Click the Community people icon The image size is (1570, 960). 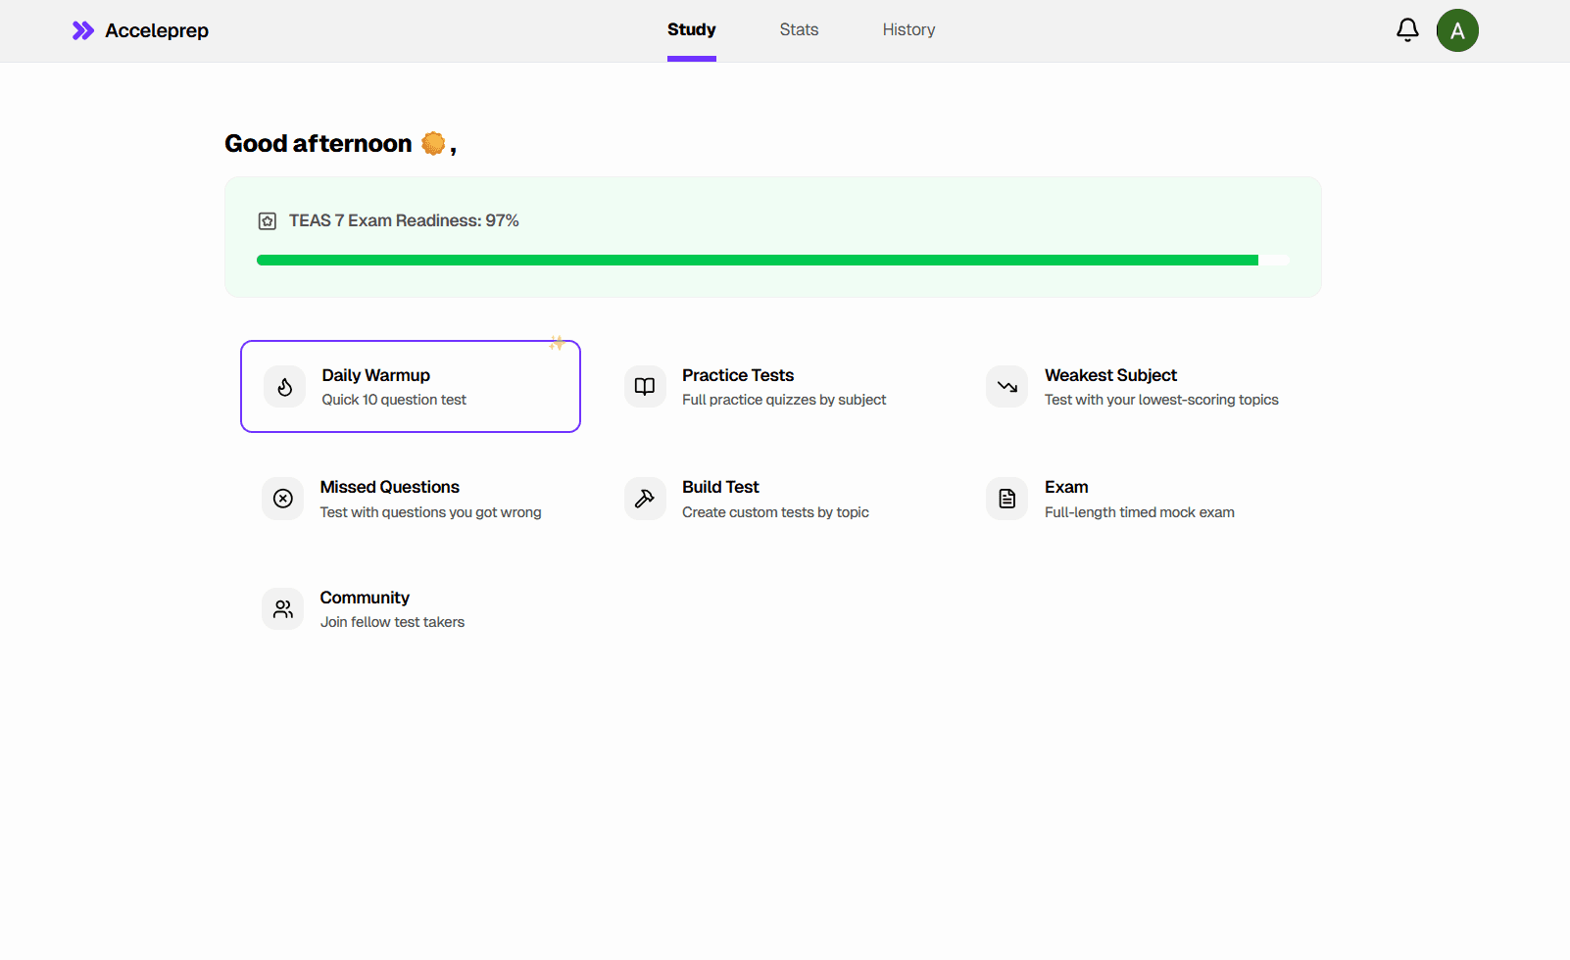click(x=283, y=609)
